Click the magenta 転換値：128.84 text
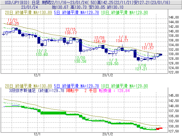This screenshot has height=138, width=182. pos(114,90)
